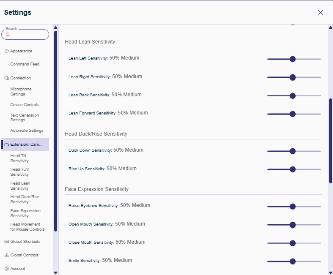Jump to Head Turn Sensitivity
The height and width of the screenshot is (275, 333).
20,172
